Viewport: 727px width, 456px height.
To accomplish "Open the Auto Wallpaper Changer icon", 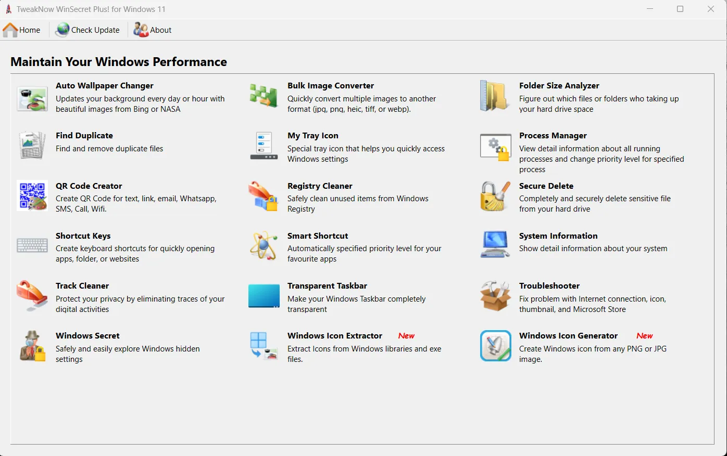I will pos(32,99).
